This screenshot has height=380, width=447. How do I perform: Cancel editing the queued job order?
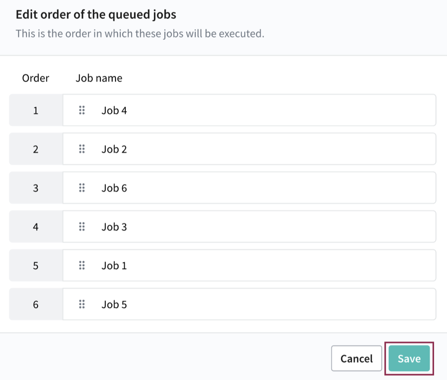click(x=356, y=358)
